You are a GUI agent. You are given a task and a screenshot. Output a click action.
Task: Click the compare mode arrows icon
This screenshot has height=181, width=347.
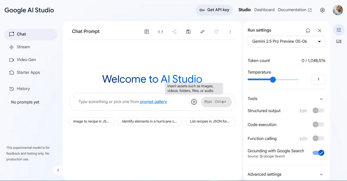coord(202,32)
